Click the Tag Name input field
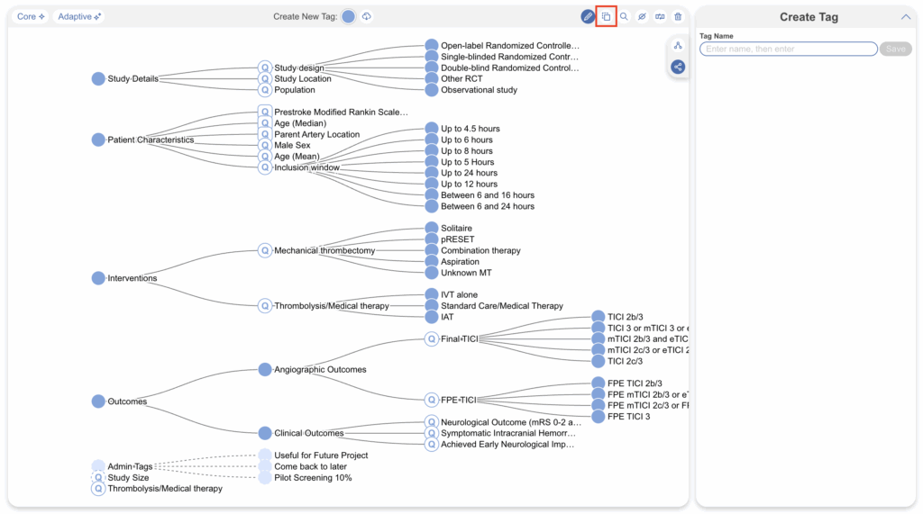Image resolution: width=923 pixels, height=514 pixels. point(788,49)
